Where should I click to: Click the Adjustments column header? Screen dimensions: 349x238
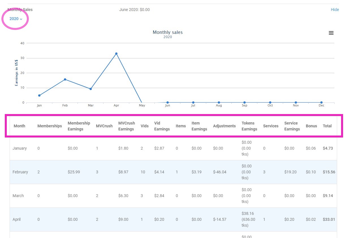click(224, 126)
